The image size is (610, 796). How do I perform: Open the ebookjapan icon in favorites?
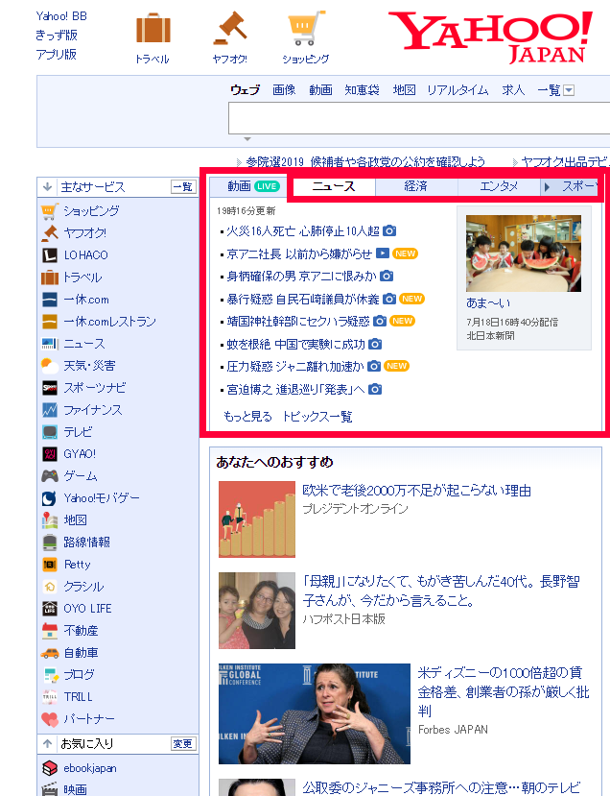tap(50, 768)
